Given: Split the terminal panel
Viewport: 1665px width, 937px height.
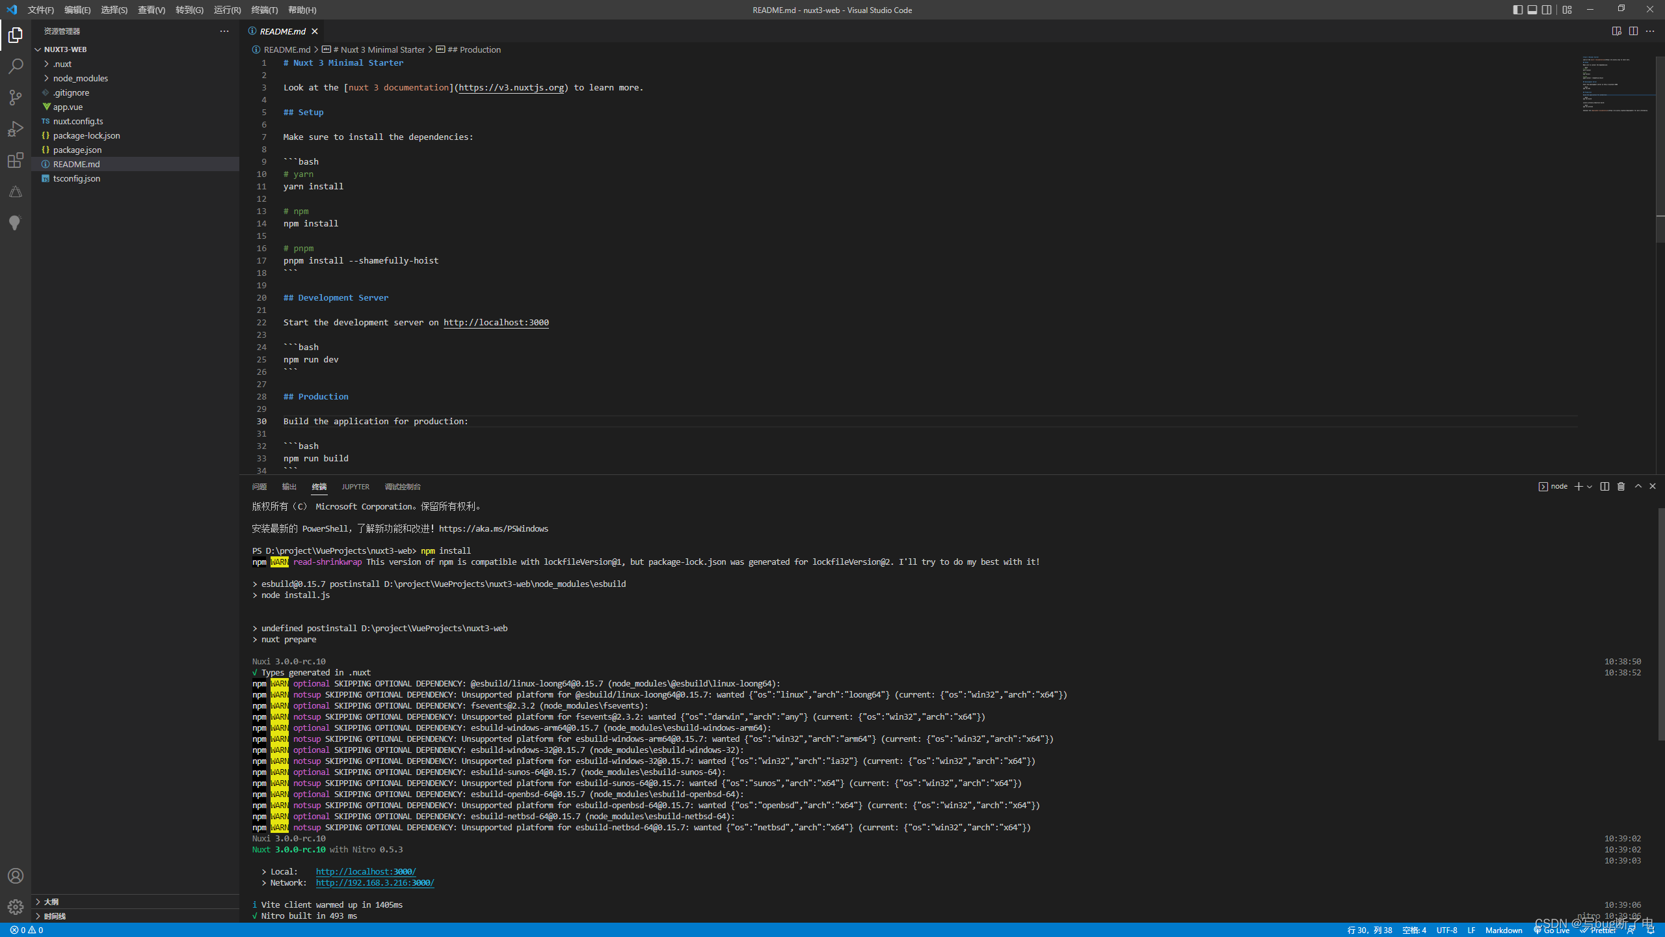Looking at the screenshot, I should click(x=1605, y=487).
